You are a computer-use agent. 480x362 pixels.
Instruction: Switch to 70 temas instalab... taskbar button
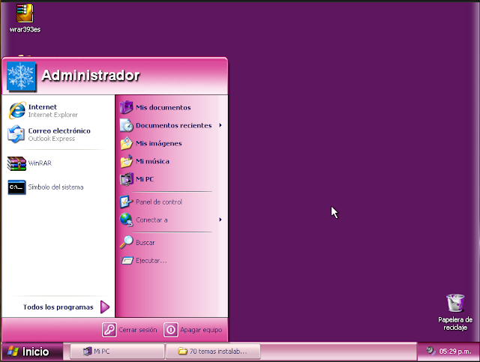pyautogui.click(x=213, y=352)
